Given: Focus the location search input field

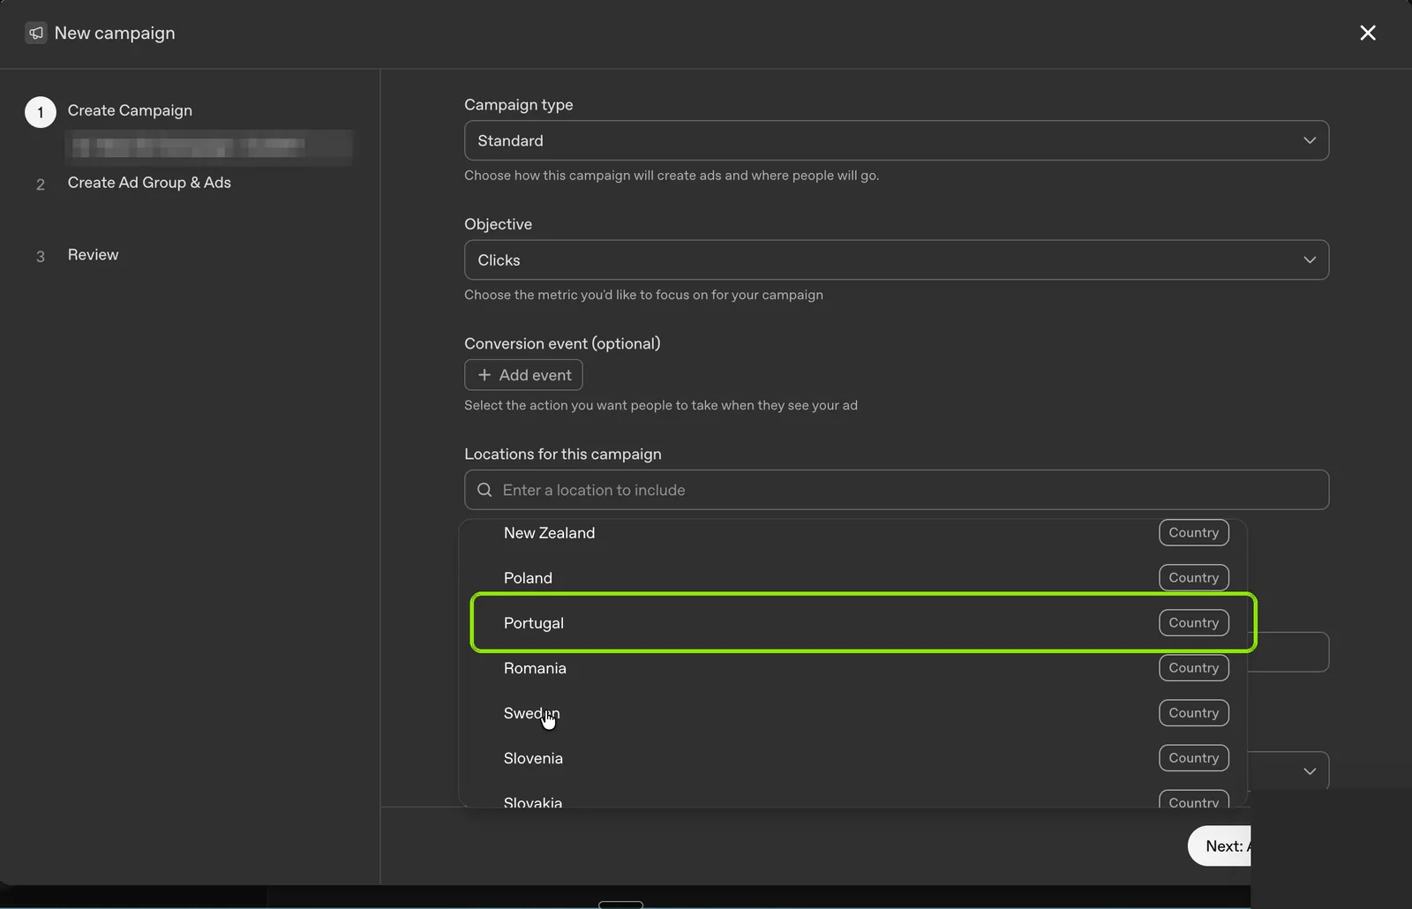Looking at the screenshot, I should [x=897, y=490].
